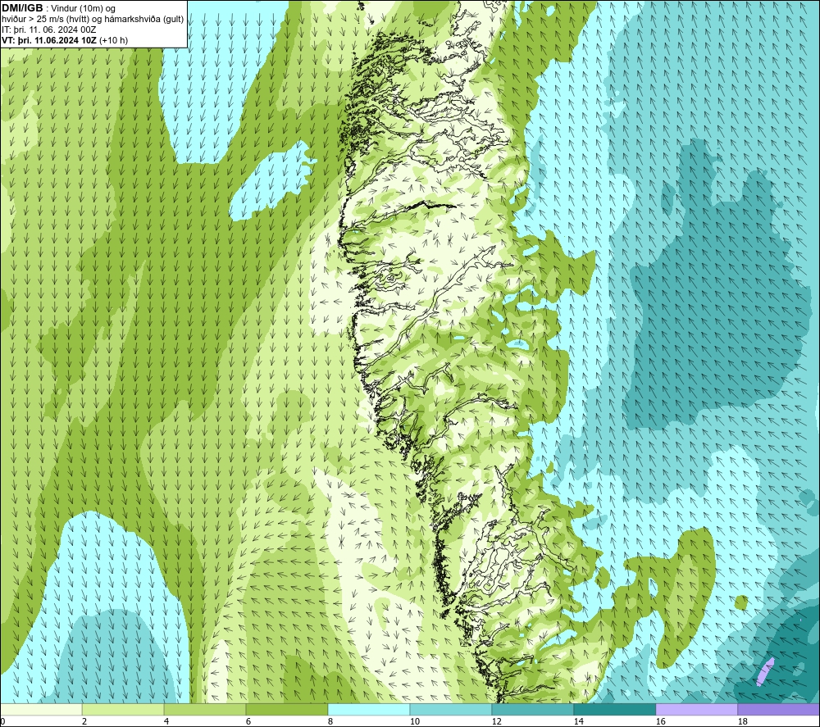This screenshot has width=820, height=727.
Task: Click the light purple 16–18 m/s legend swatch
Action: [x=696, y=709]
